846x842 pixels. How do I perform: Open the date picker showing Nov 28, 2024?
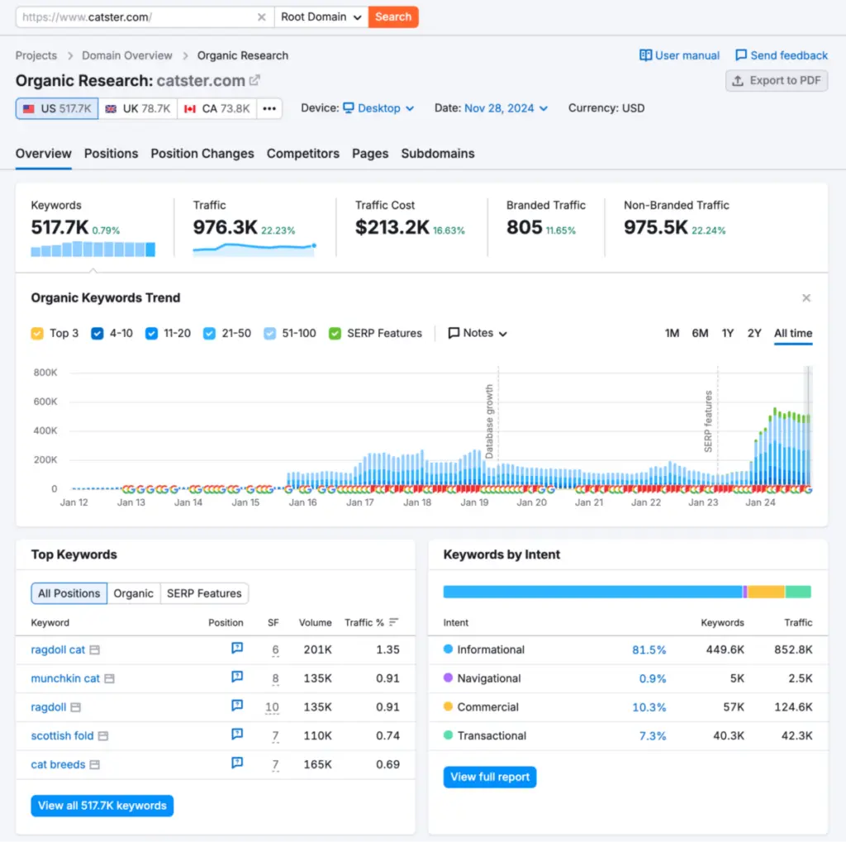(x=506, y=108)
